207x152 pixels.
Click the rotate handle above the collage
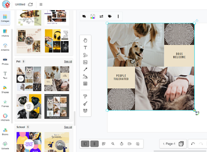pos(197,20)
